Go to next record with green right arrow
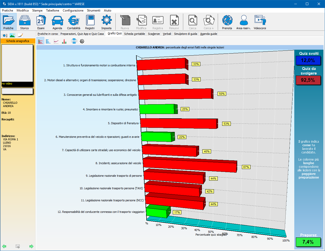 31,246
